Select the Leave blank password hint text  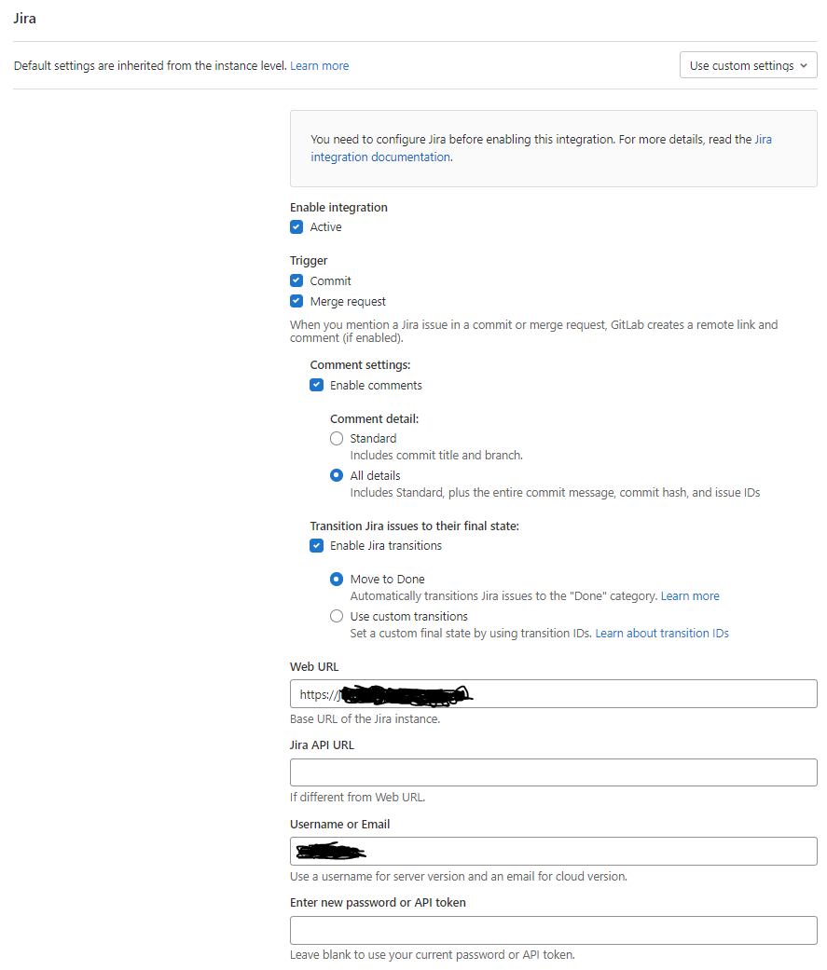point(432,955)
